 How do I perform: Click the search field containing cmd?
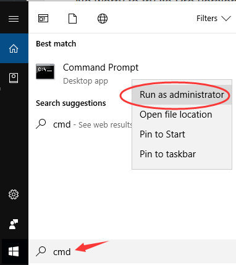pyautogui.click(x=132, y=252)
